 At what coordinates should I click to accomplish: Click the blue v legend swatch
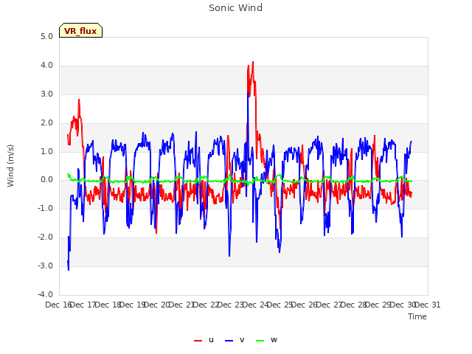click(x=229, y=341)
